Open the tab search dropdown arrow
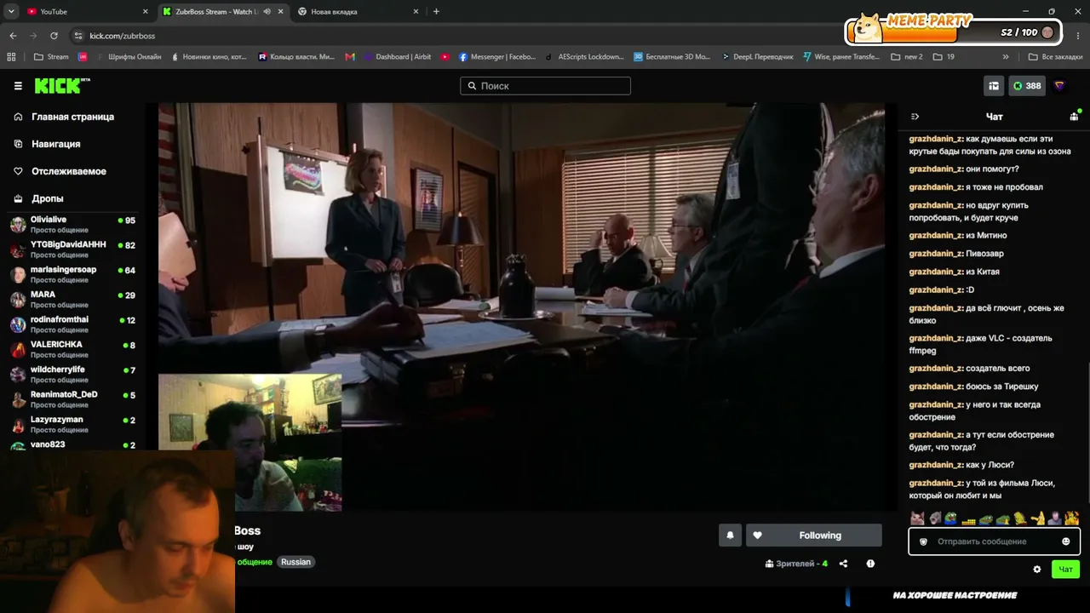Viewport: 1090px width, 613px height. [x=11, y=12]
